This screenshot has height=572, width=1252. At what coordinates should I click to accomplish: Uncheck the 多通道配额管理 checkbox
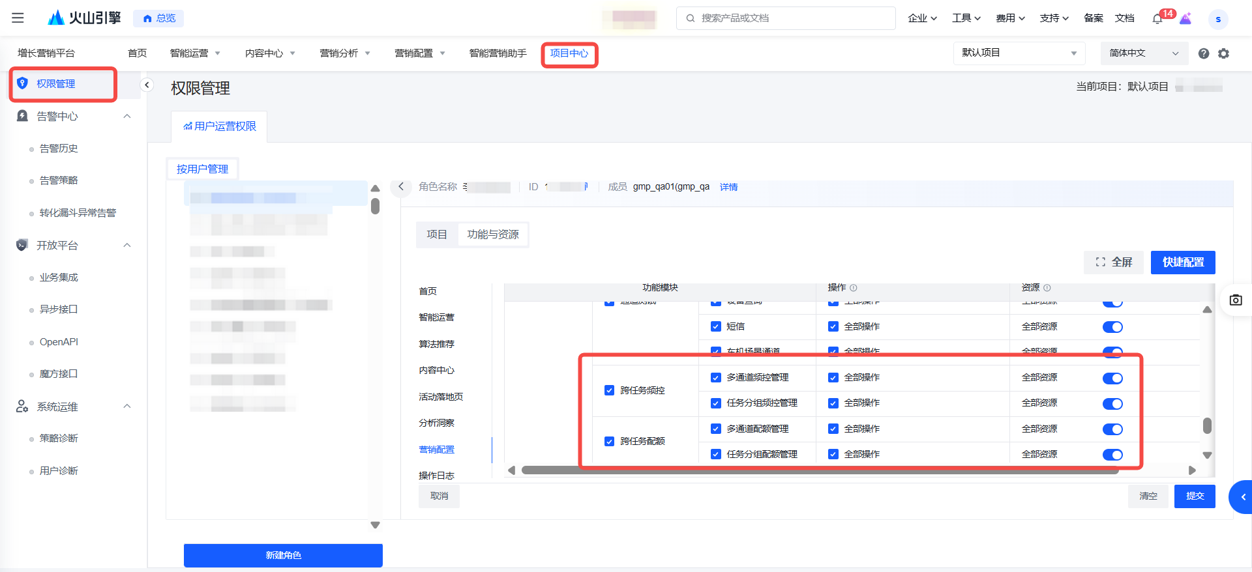tap(716, 429)
